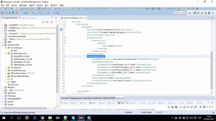Toggle Link with Editor in Project Explorer

tap(47, 22)
